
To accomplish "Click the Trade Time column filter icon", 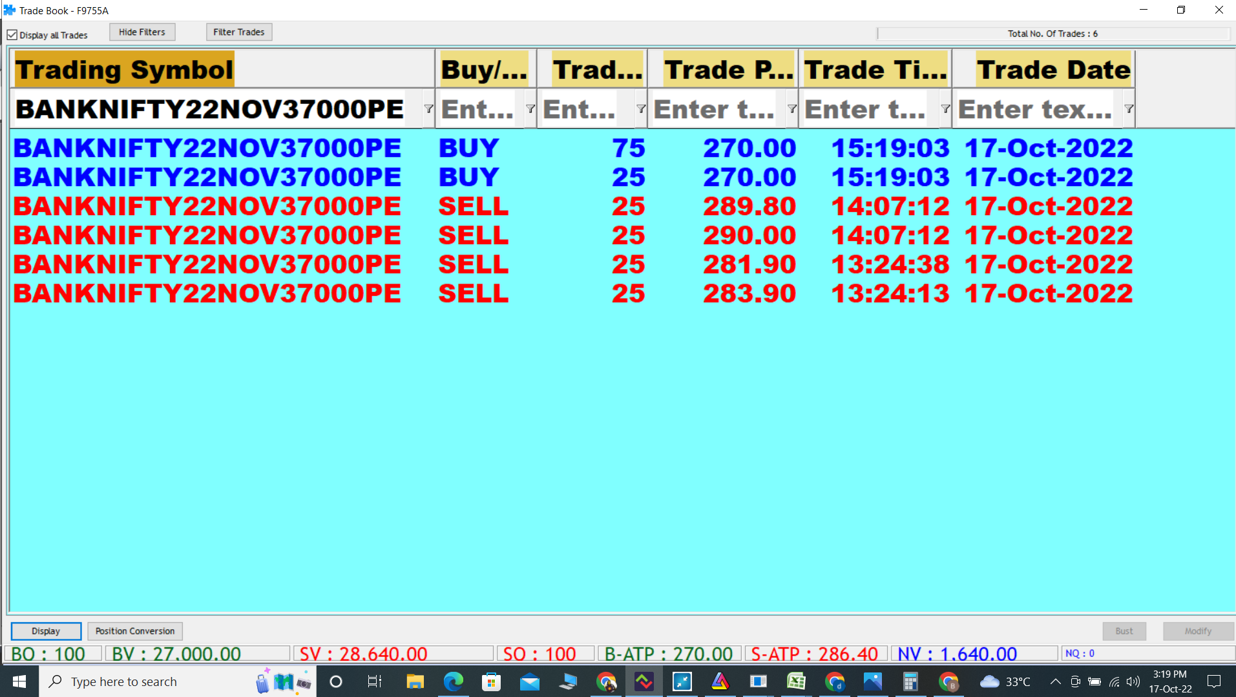I will [x=945, y=109].
